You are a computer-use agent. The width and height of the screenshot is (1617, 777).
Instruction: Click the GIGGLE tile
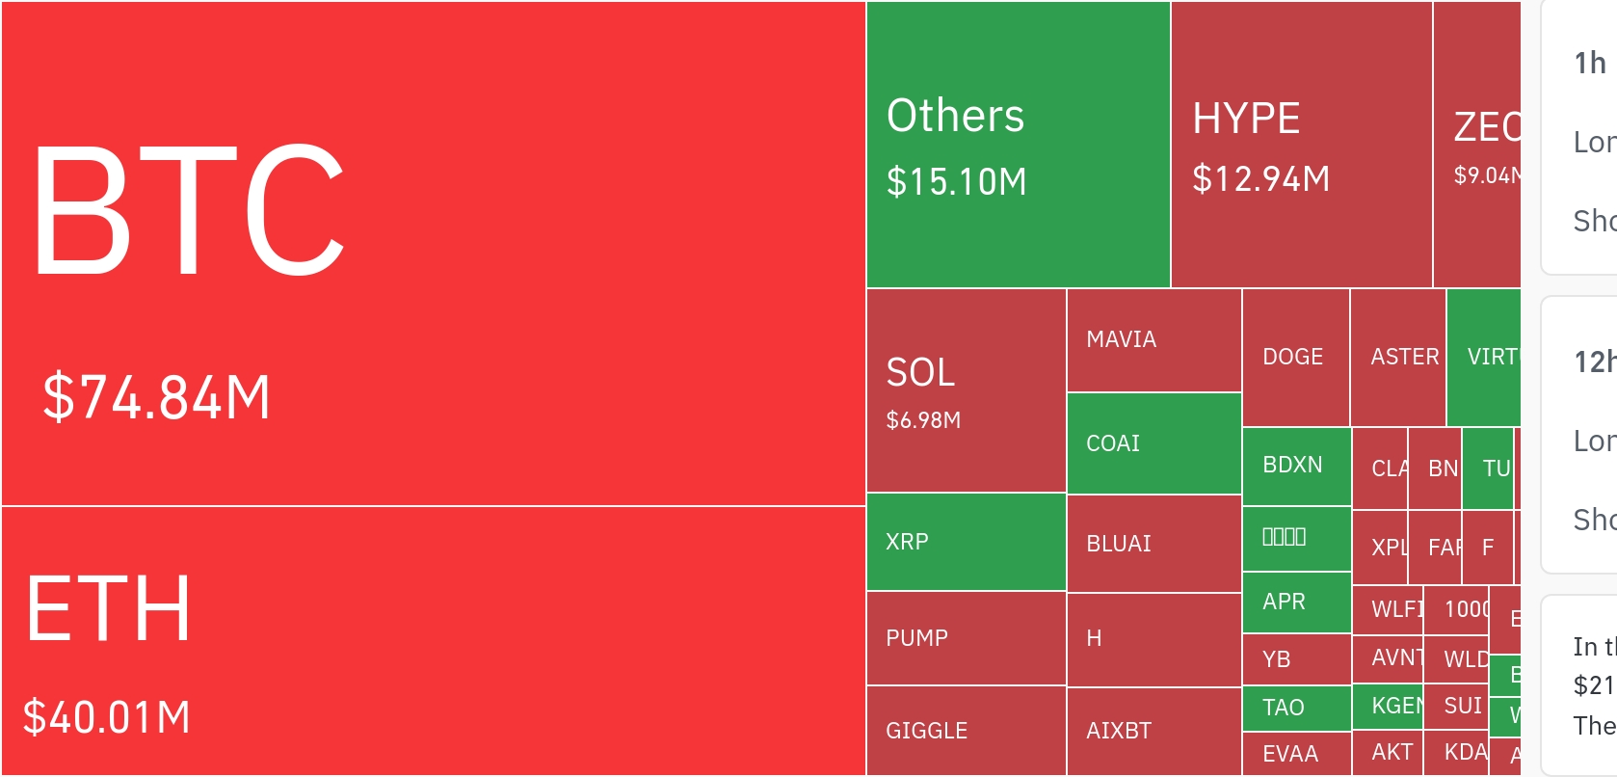[966, 731]
